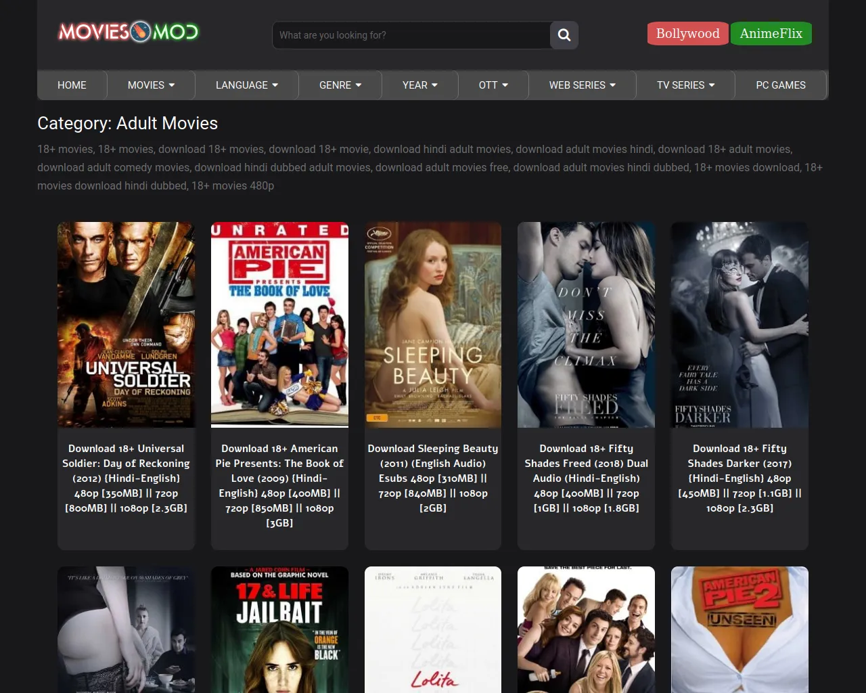Open the Lolita poster thumbnail
Screen dimensions: 866x693
point(433,629)
